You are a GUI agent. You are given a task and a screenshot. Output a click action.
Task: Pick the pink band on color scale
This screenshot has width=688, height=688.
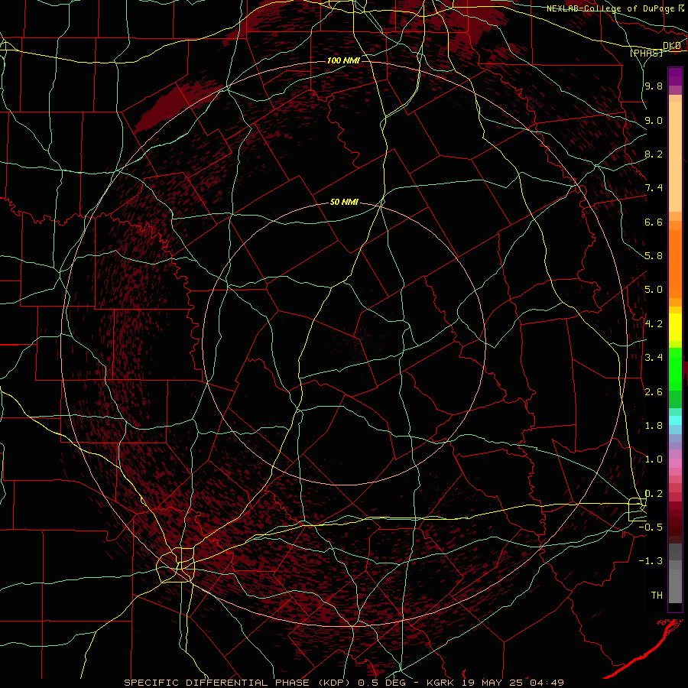click(675, 463)
